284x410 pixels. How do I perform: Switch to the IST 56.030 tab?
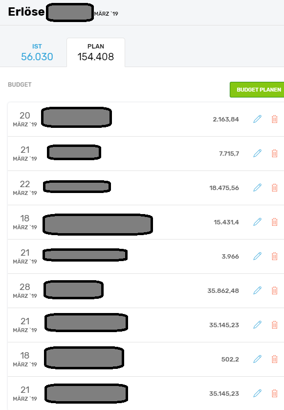(37, 52)
